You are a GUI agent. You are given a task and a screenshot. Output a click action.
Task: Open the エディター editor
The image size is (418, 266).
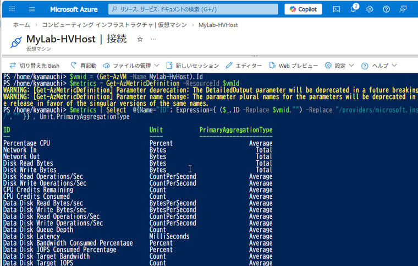click(x=244, y=66)
